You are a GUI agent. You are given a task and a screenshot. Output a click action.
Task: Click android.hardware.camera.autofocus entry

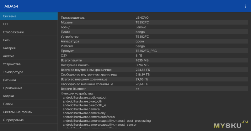click(x=89, y=117)
